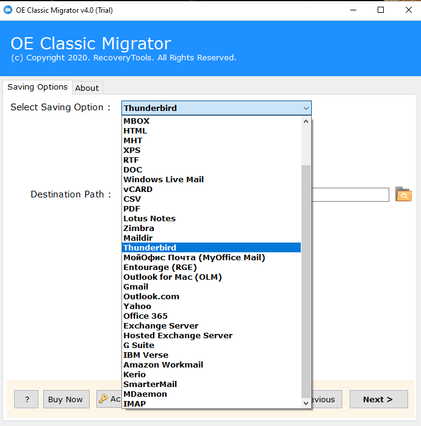Viewport: 421px width, 426px height.
Task: Select the MHT saving option
Action: point(212,140)
